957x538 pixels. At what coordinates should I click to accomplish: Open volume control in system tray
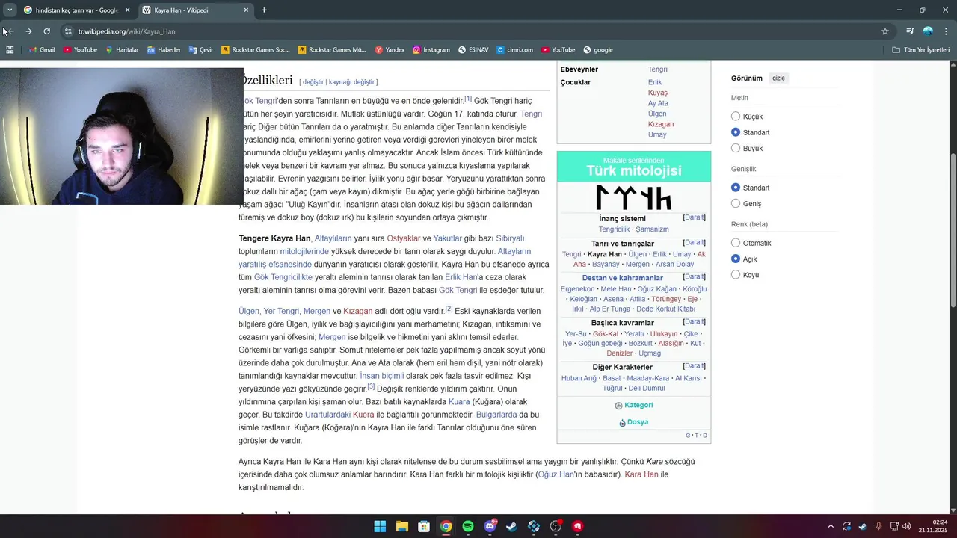point(906,526)
